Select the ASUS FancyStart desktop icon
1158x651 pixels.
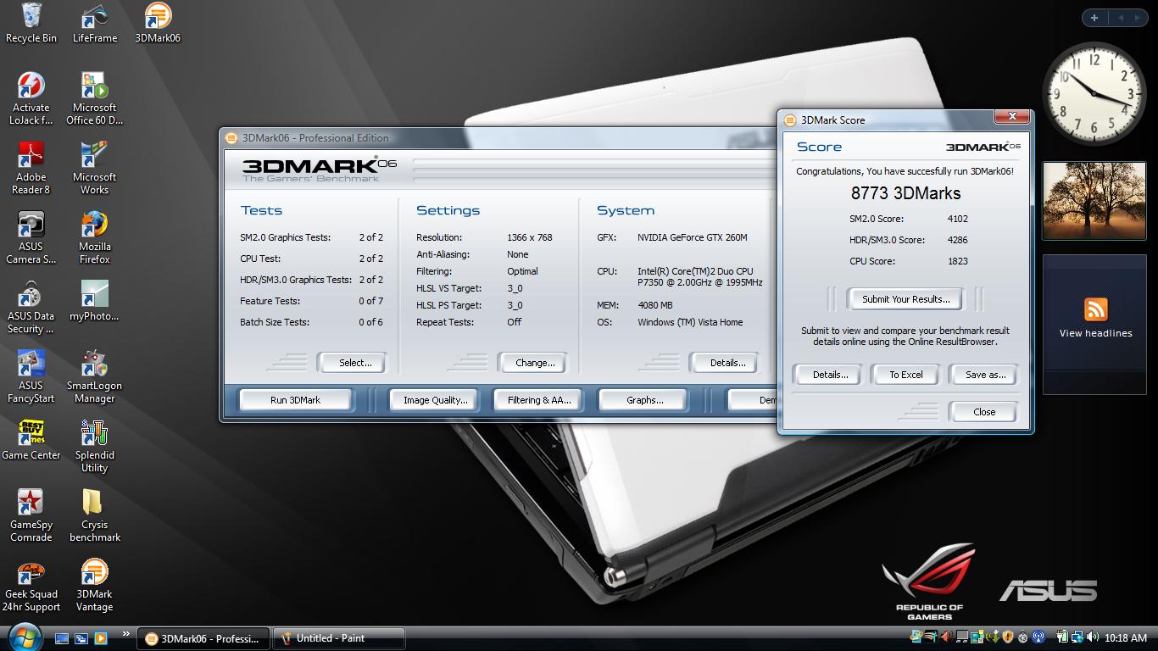pyautogui.click(x=31, y=376)
